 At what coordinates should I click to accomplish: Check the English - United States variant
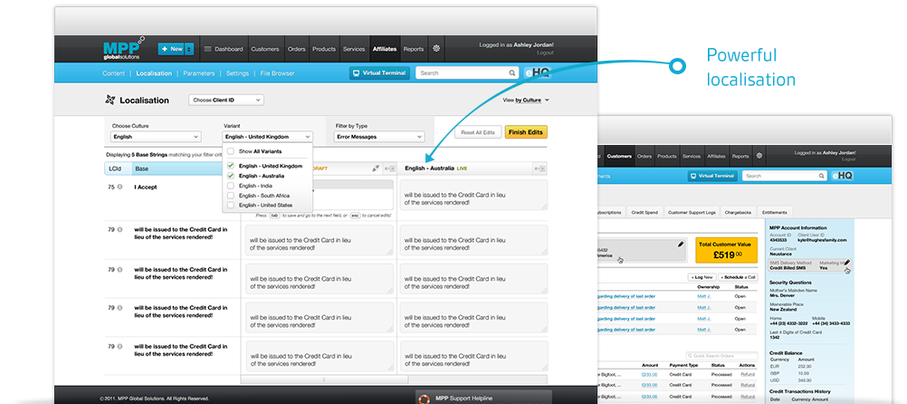(231, 205)
